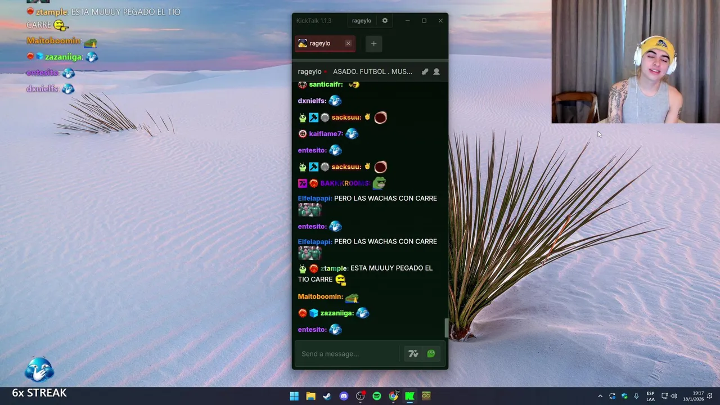This screenshot has height=405, width=720.
Task: Open the 7TV emote picker
Action: pos(413,354)
